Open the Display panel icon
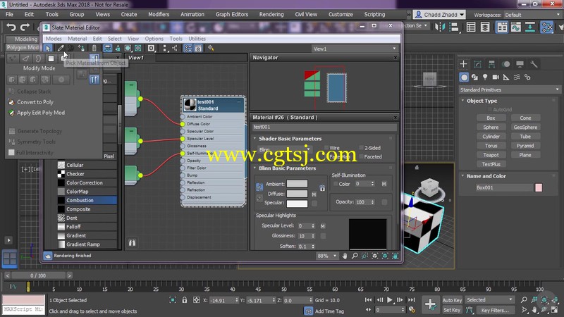 pos(520,64)
